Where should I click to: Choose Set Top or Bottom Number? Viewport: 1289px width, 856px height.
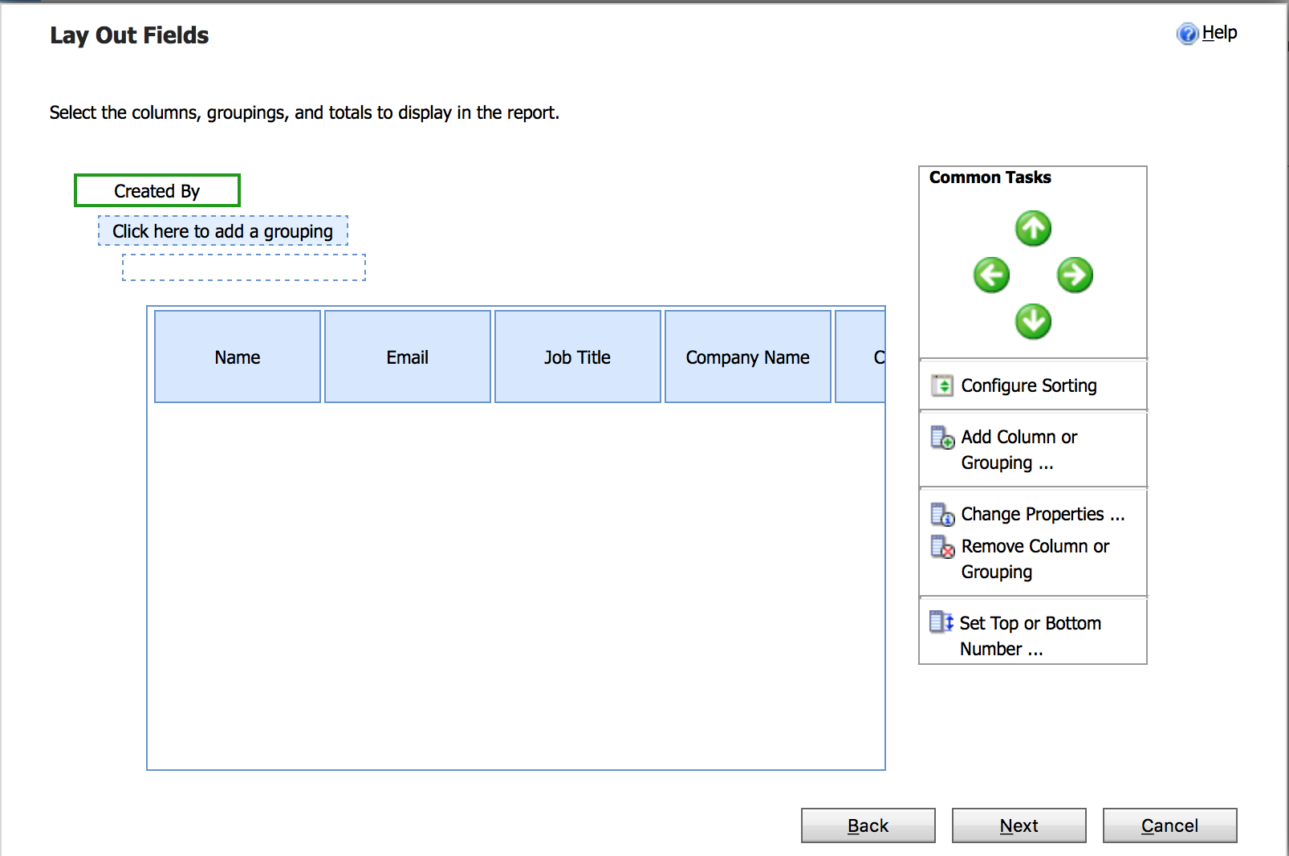click(x=1031, y=636)
